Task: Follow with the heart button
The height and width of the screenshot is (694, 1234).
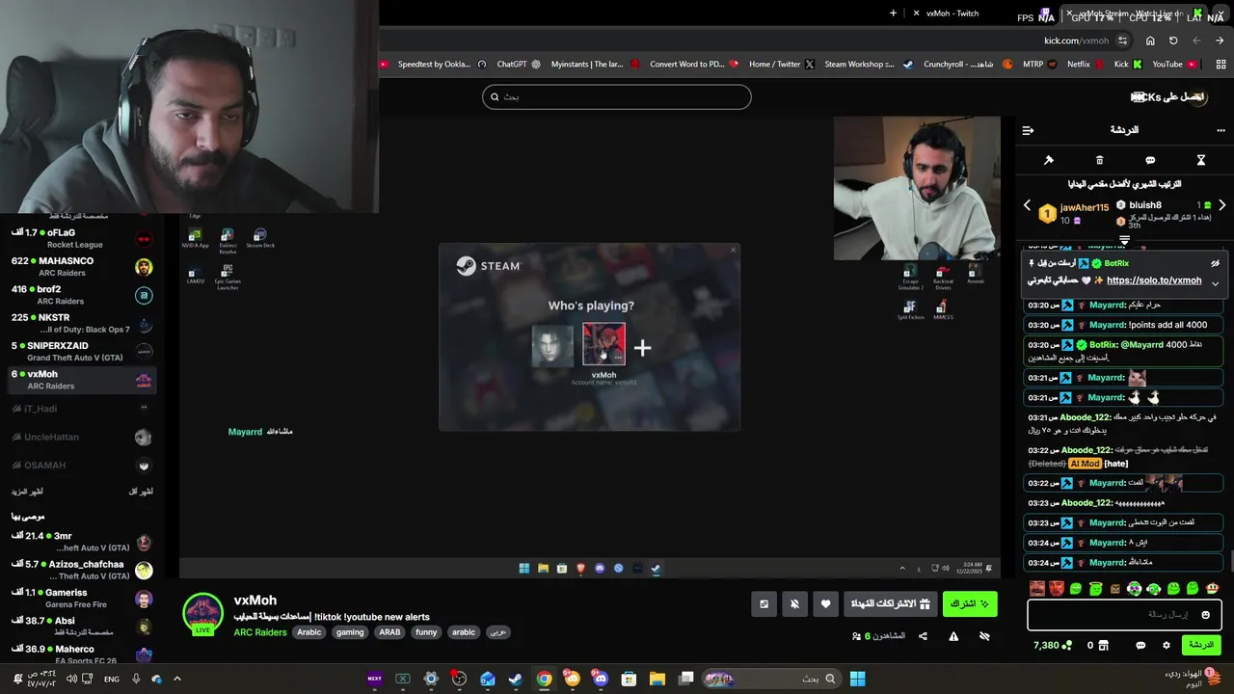Action: point(825,604)
